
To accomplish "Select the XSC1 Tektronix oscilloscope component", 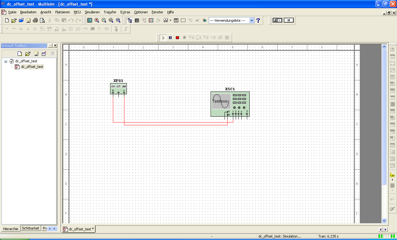I will [x=230, y=104].
